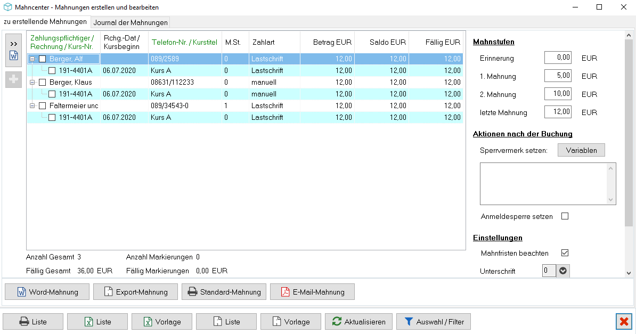Click the Saldo EUR column header
Screen dimensions: 636x334
382,42
